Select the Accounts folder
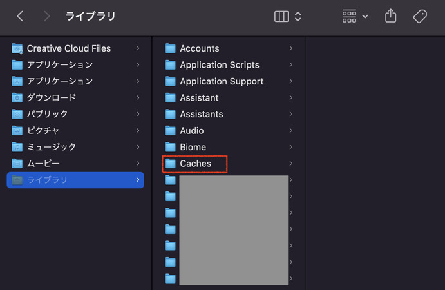Screen dimensions: 445x290 pyautogui.click(x=199, y=48)
